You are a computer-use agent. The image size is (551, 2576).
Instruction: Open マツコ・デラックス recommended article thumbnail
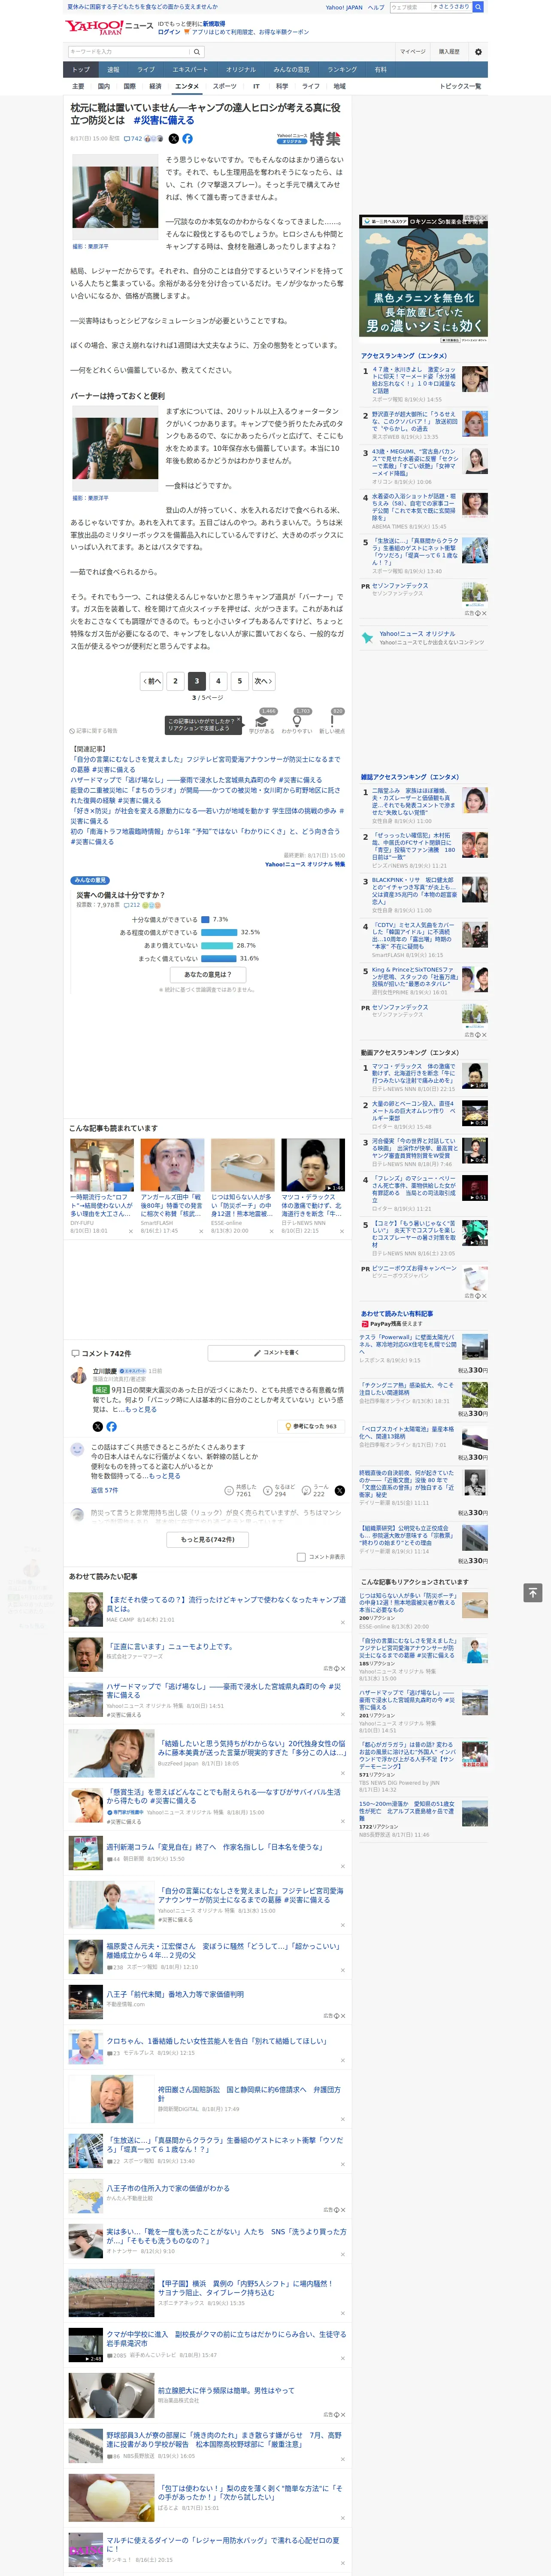coord(313,1165)
